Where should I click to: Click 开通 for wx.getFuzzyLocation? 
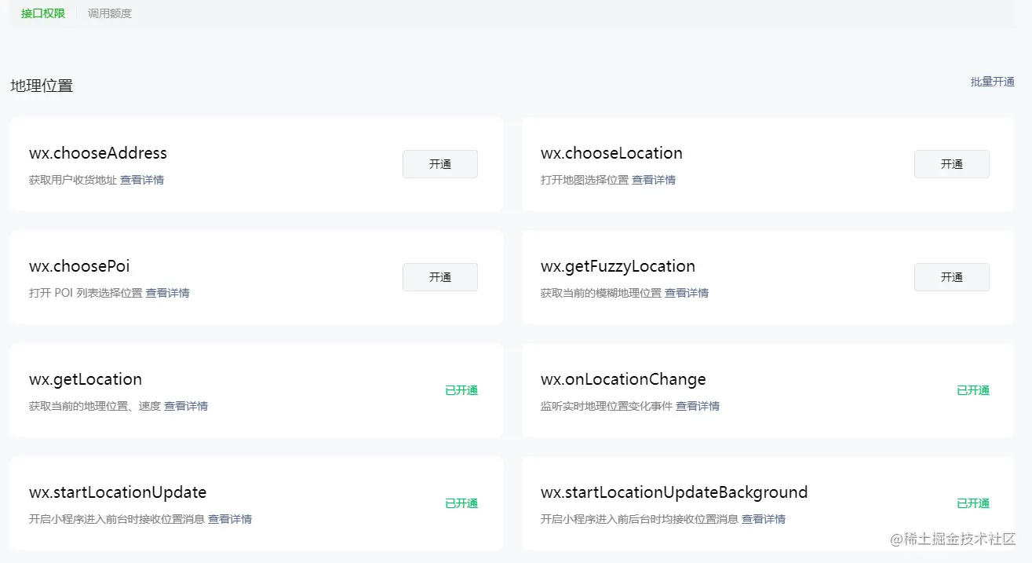tap(951, 277)
